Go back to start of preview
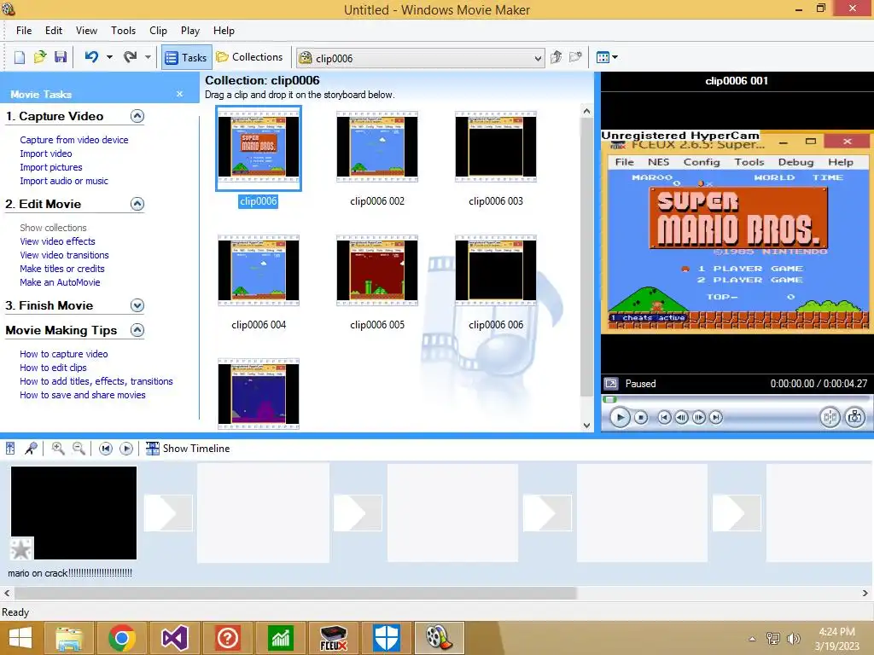The image size is (874, 655). tap(664, 417)
